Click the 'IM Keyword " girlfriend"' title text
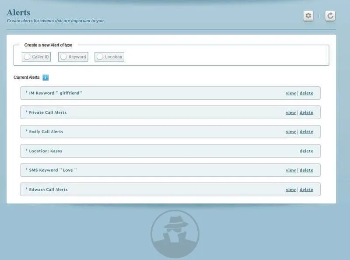The width and height of the screenshot is (350, 260). 56,93
